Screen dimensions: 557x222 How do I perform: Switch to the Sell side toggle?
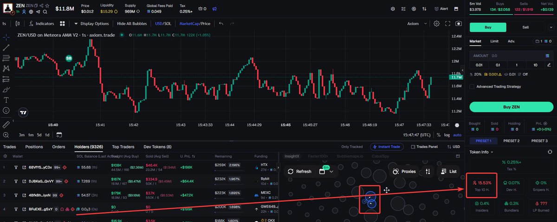pos(525,27)
